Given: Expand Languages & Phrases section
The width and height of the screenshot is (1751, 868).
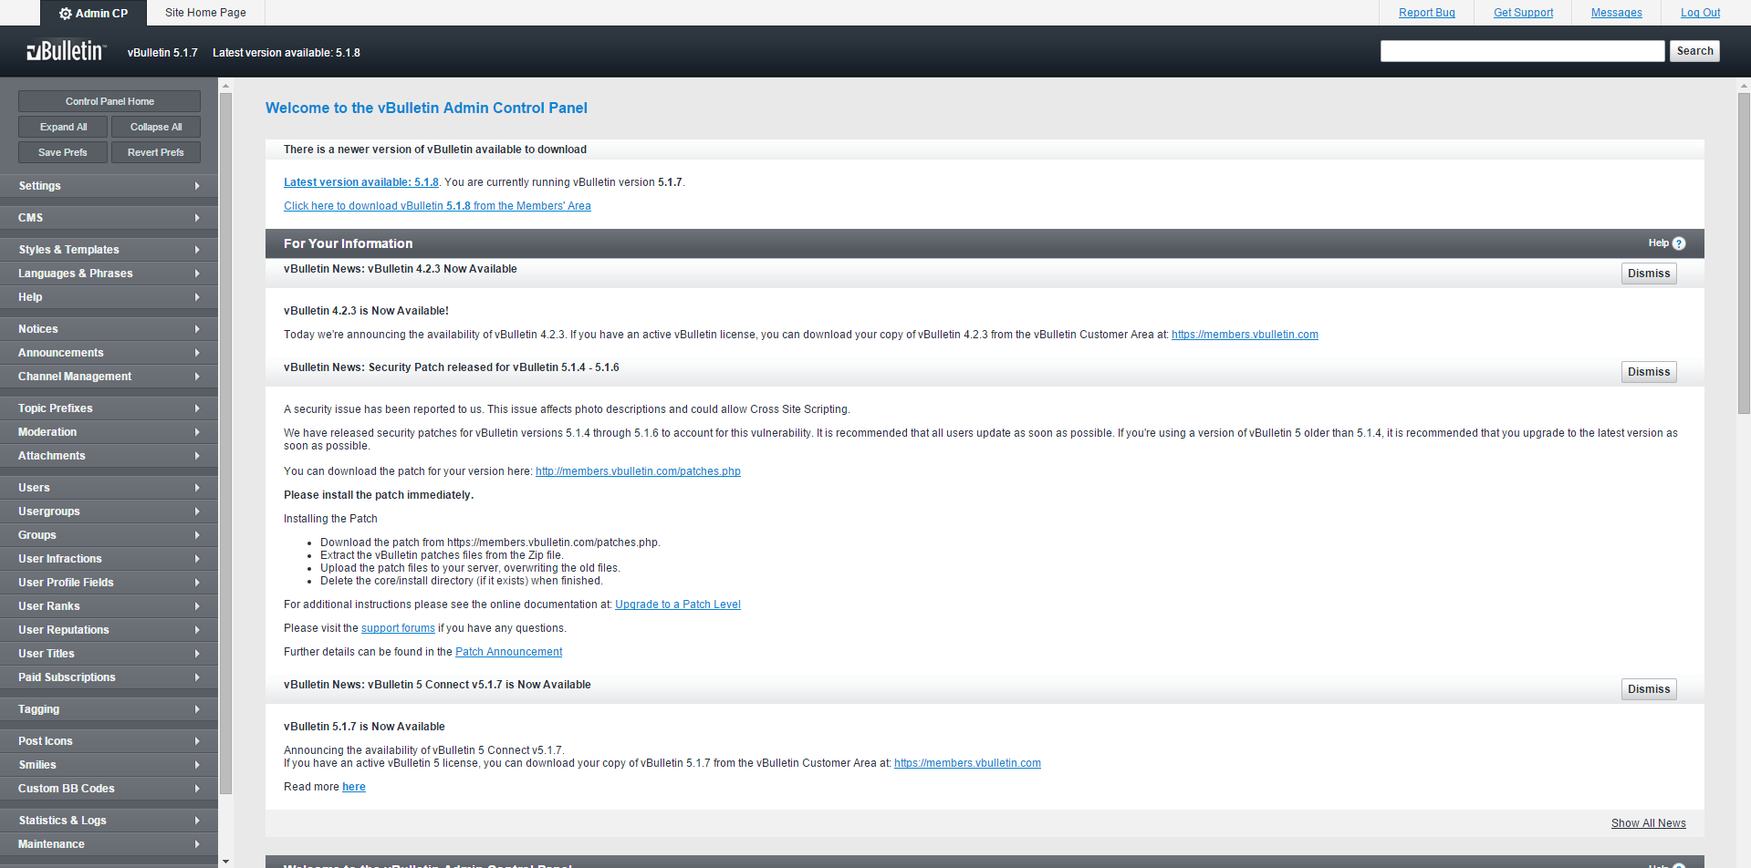Looking at the screenshot, I should 109,274.
